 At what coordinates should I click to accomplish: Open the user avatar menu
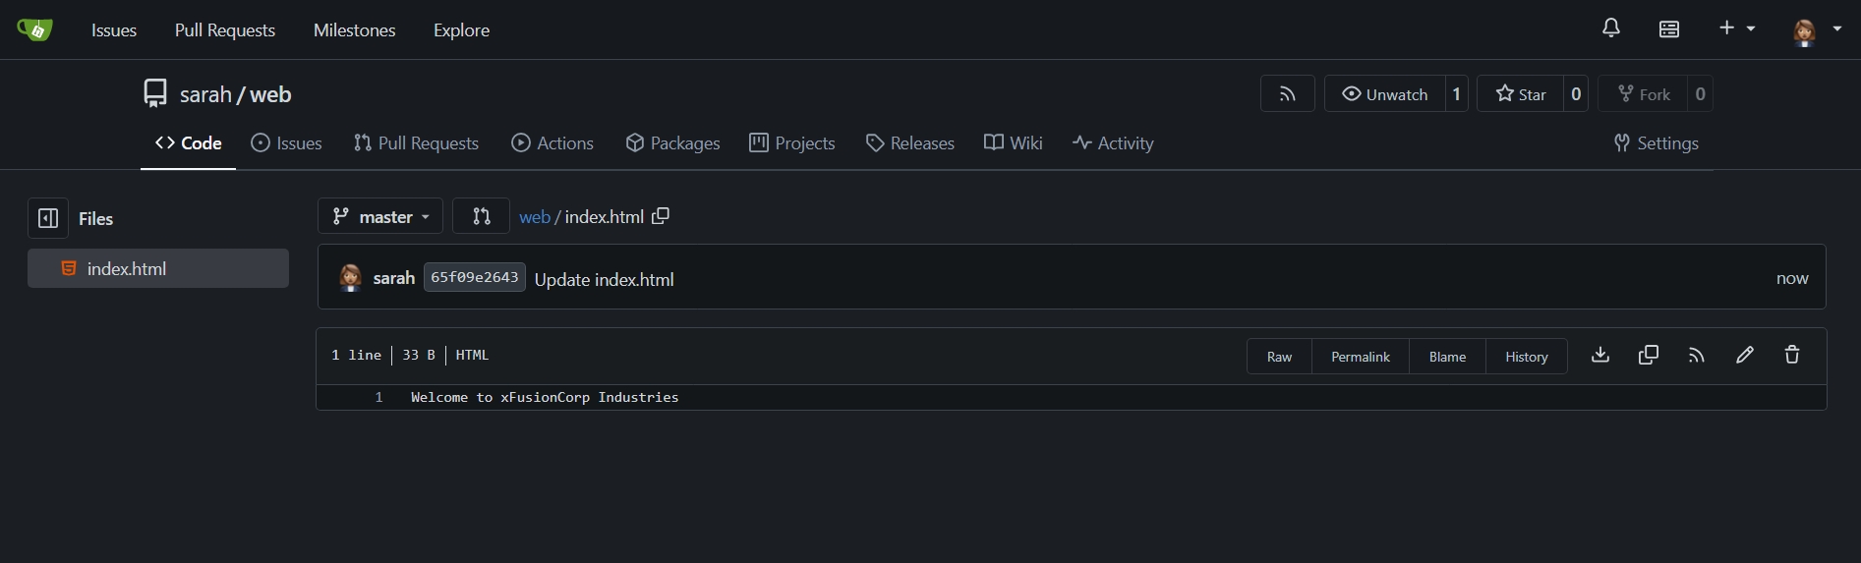tap(1815, 29)
